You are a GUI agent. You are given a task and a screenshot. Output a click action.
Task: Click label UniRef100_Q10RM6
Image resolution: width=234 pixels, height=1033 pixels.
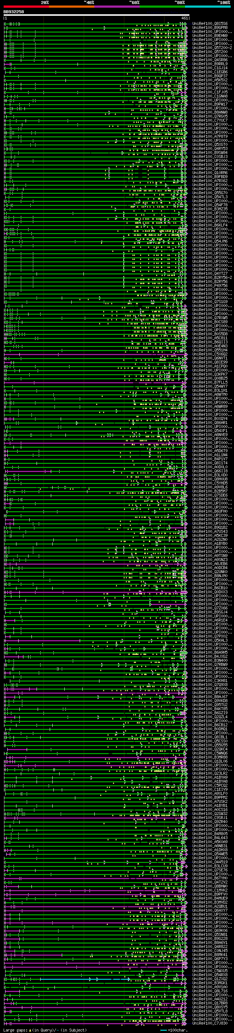click(210, 173)
